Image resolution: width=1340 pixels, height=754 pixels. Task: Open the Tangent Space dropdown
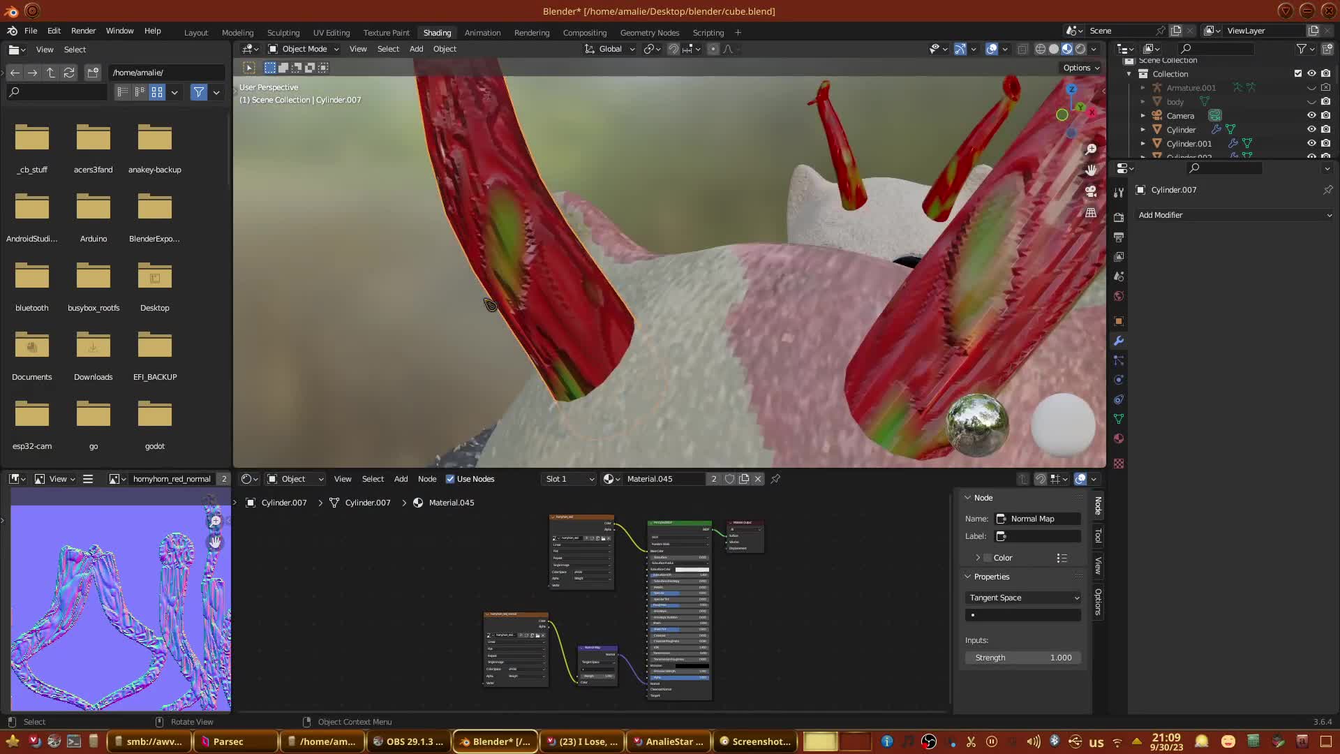(x=1023, y=598)
